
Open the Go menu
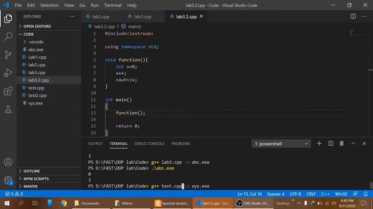pos(82,5)
